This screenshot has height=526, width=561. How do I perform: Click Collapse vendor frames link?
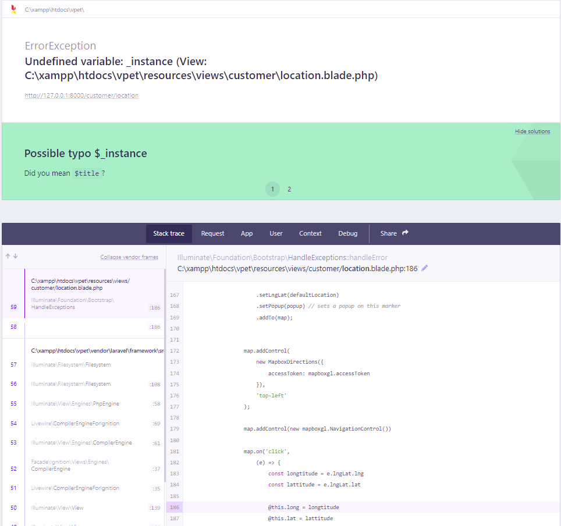[x=129, y=257]
